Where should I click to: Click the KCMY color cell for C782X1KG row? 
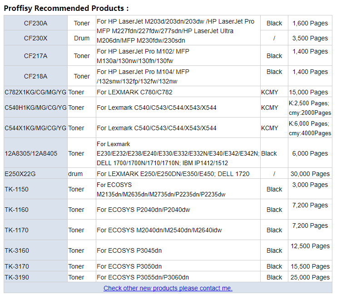pyautogui.click(x=274, y=92)
